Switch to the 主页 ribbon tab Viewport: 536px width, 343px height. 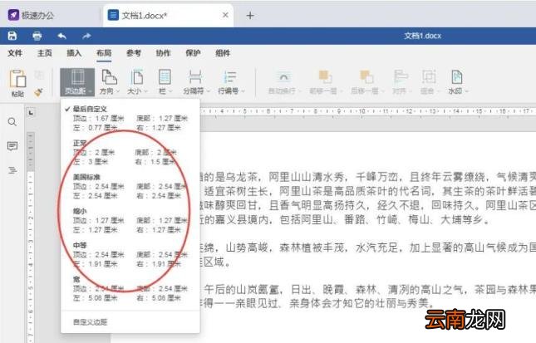point(45,53)
